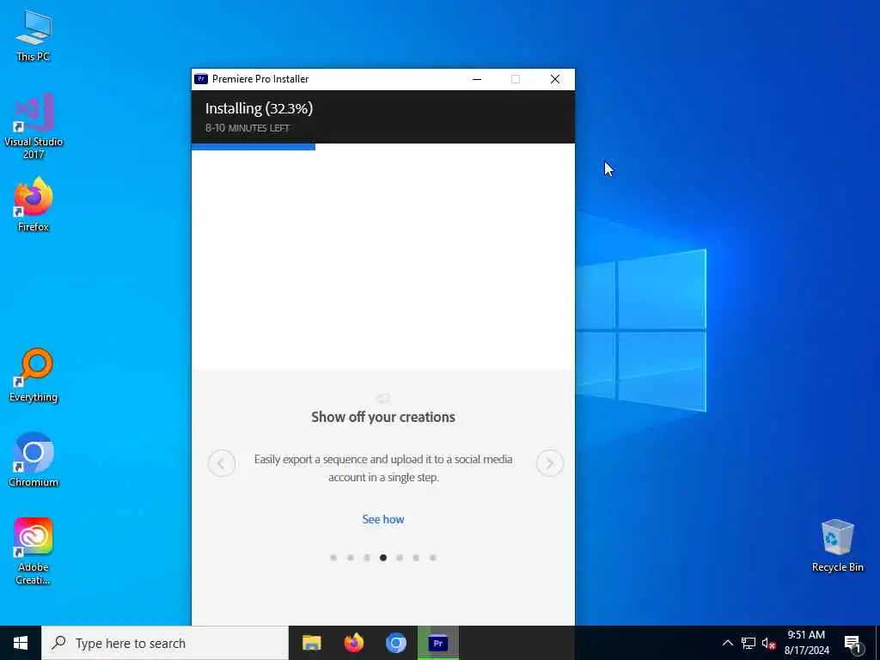Open Windows Start menu
880x660 pixels.
[21, 643]
